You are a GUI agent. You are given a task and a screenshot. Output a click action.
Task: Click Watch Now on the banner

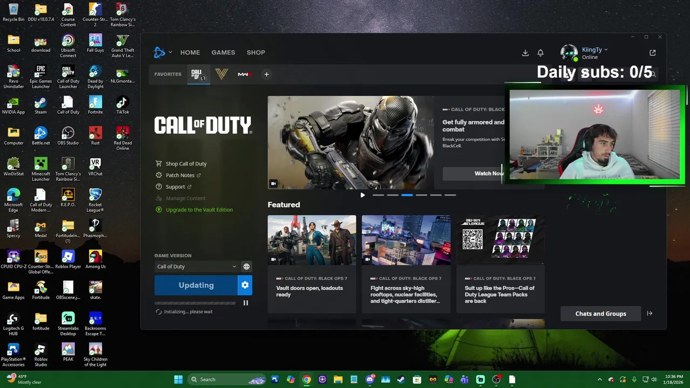pyautogui.click(x=489, y=174)
